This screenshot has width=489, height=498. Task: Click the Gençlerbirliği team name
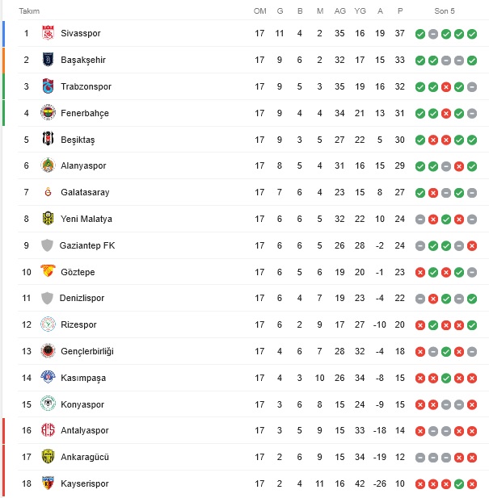[x=87, y=352]
